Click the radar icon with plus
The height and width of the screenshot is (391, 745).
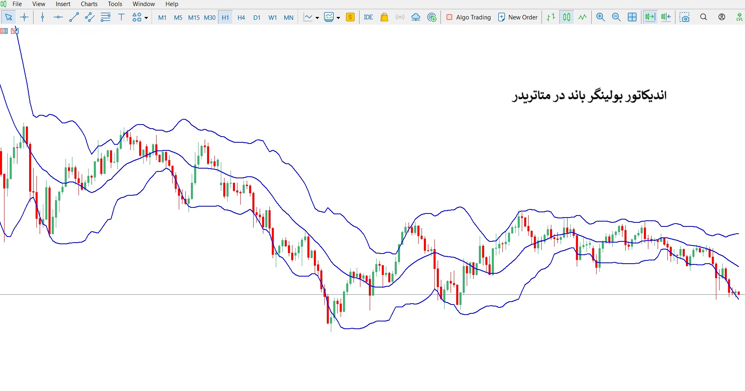(x=432, y=17)
